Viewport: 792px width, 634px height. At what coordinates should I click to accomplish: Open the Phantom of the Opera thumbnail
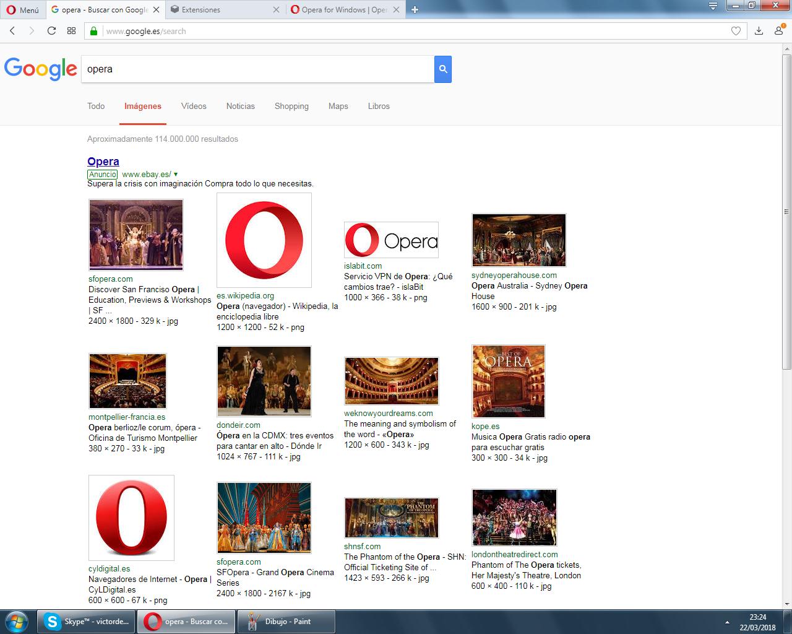click(x=391, y=518)
